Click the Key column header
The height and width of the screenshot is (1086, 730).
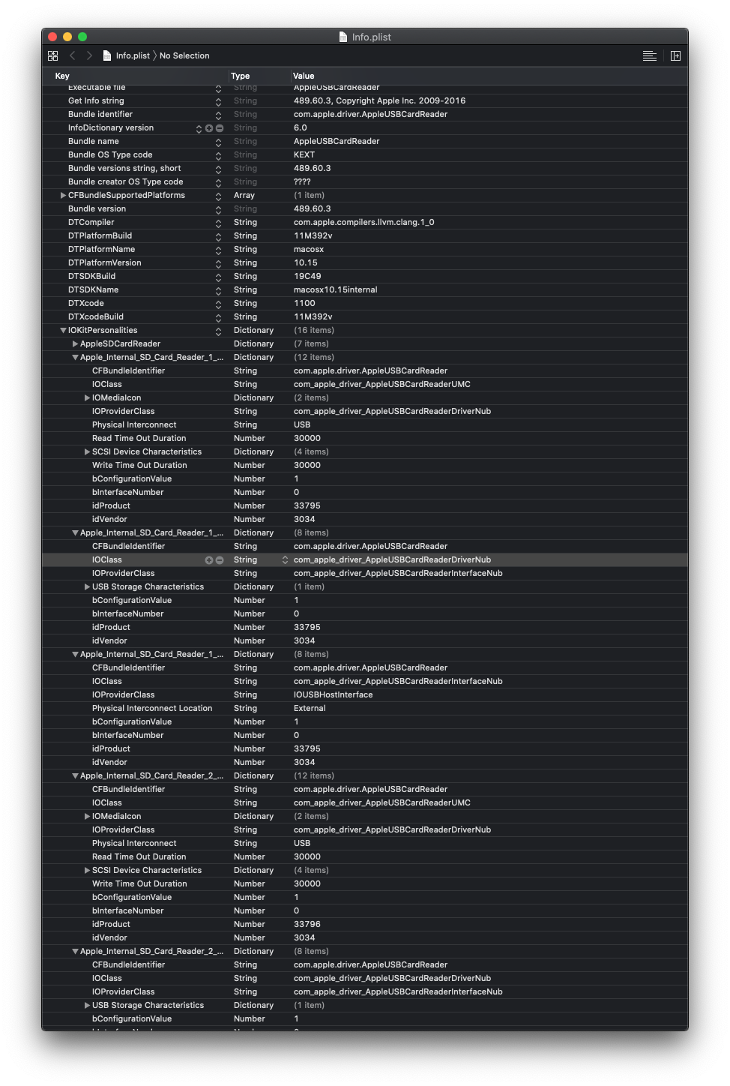point(62,76)
